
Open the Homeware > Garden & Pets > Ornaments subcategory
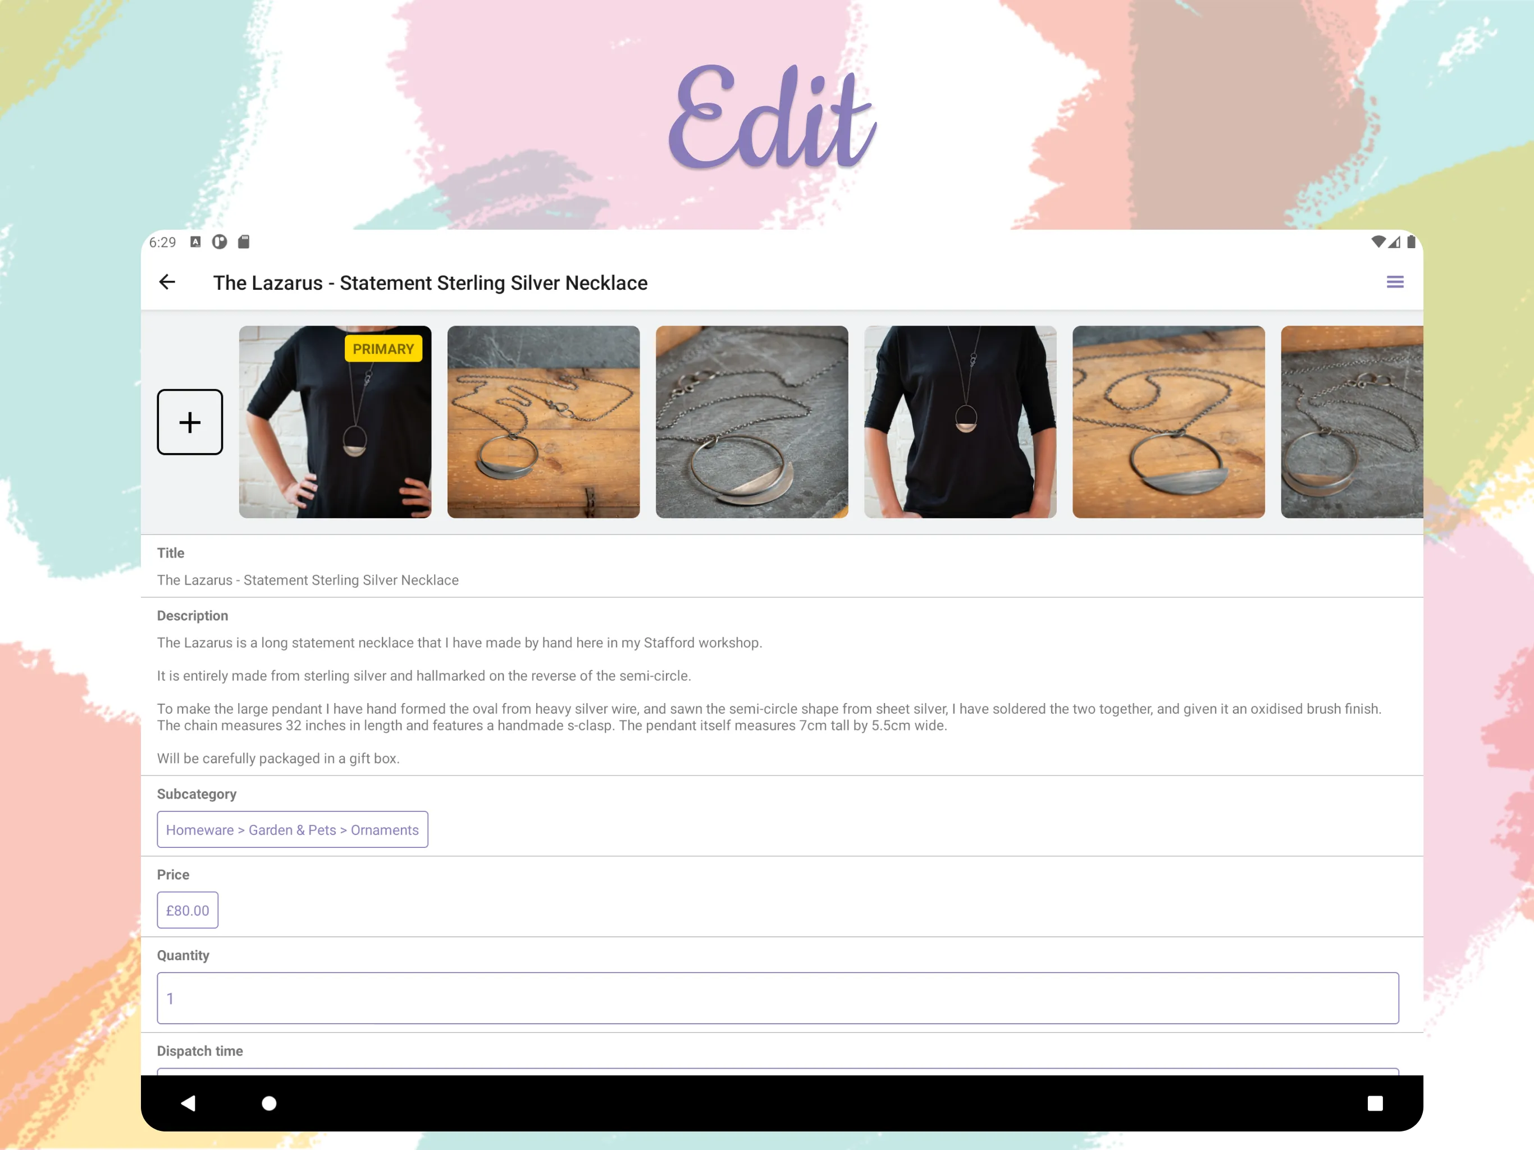pyautogui.click(x=292, y=829)
